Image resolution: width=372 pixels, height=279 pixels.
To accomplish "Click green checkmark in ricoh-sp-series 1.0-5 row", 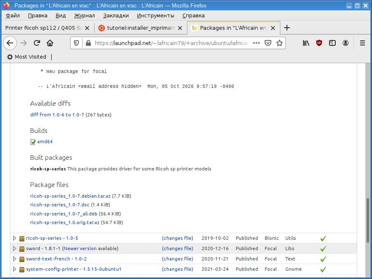I will coord(323,239).
